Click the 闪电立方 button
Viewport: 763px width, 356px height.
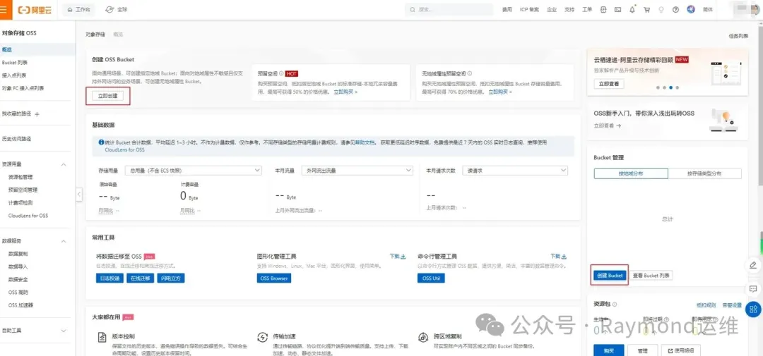[x=171, y=278]
